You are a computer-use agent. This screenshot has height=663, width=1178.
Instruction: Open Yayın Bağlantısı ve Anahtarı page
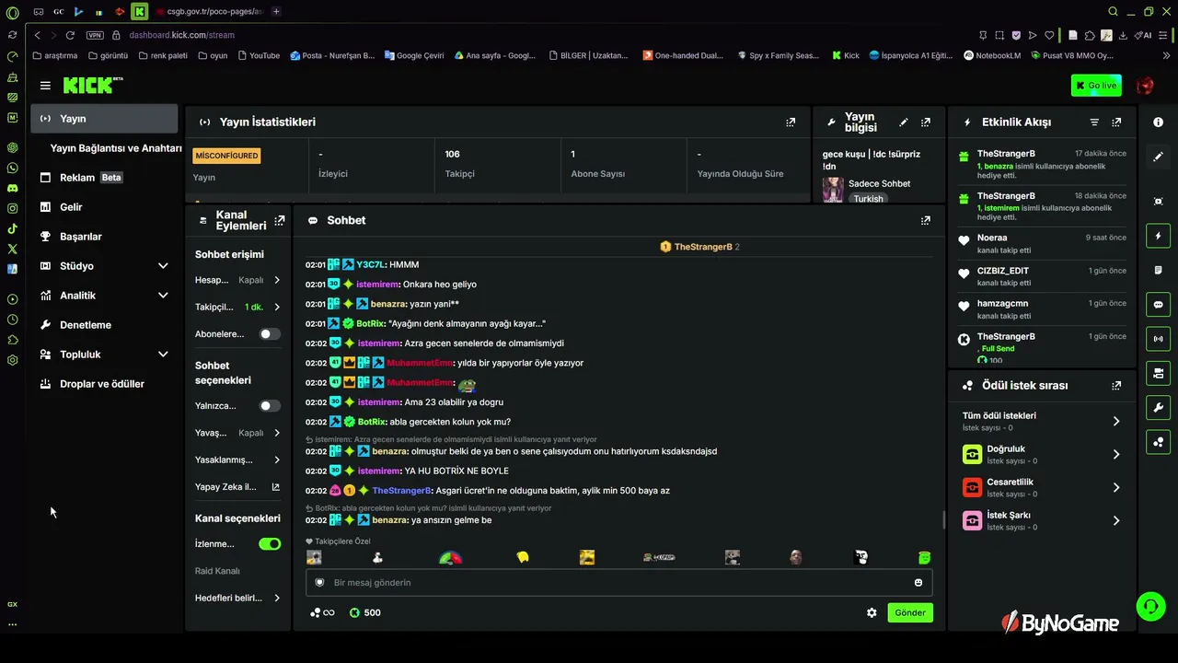coord(116,148)
